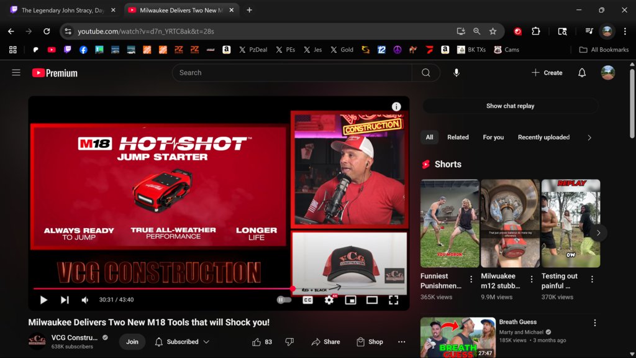This screenshot has width=636, height=358.
Task: Select the For you filter chip
Action: (493, 137)
